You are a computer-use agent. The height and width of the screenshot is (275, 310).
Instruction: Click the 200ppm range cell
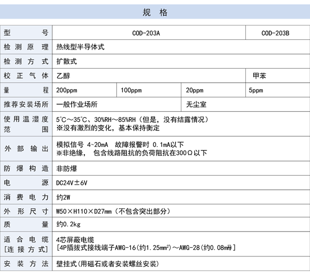pos(67,90)
